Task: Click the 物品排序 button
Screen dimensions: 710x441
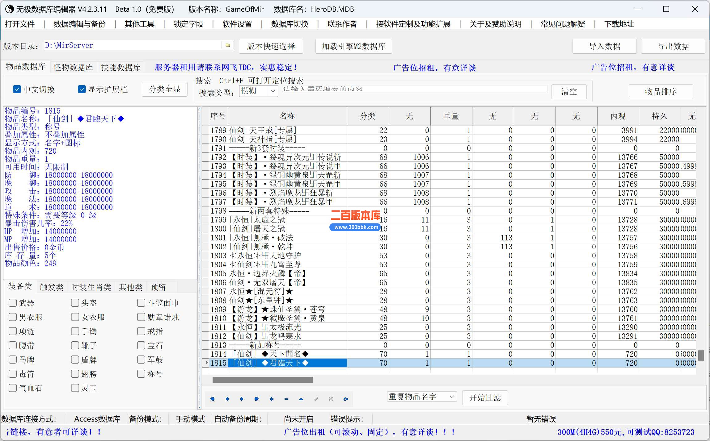Action: (x=661, y=91)
